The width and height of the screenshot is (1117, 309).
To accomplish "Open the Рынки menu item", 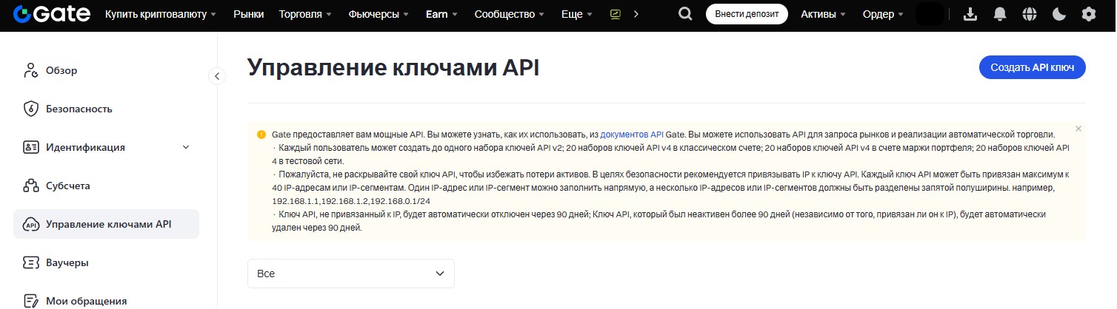I will 248,14.
